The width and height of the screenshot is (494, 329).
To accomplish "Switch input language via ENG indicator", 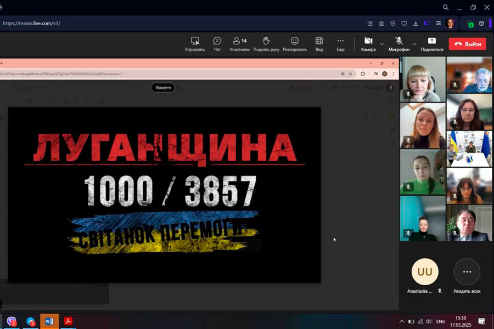I will coord(440,321).
